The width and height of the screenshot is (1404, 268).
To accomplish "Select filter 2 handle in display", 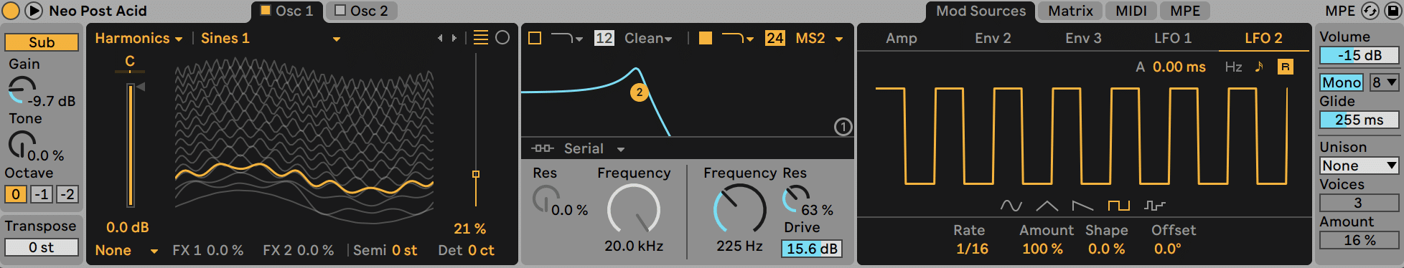I will [x=639, y=92].
